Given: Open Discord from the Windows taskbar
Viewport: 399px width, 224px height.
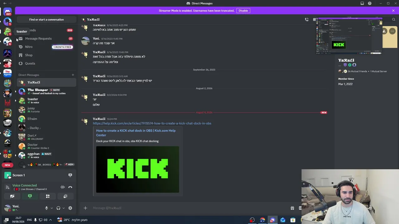Looking at the screenshot, I should click(272, 220).
